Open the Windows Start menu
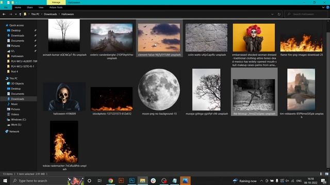This screenshot has height=185, width=330. tap(5, 180)
